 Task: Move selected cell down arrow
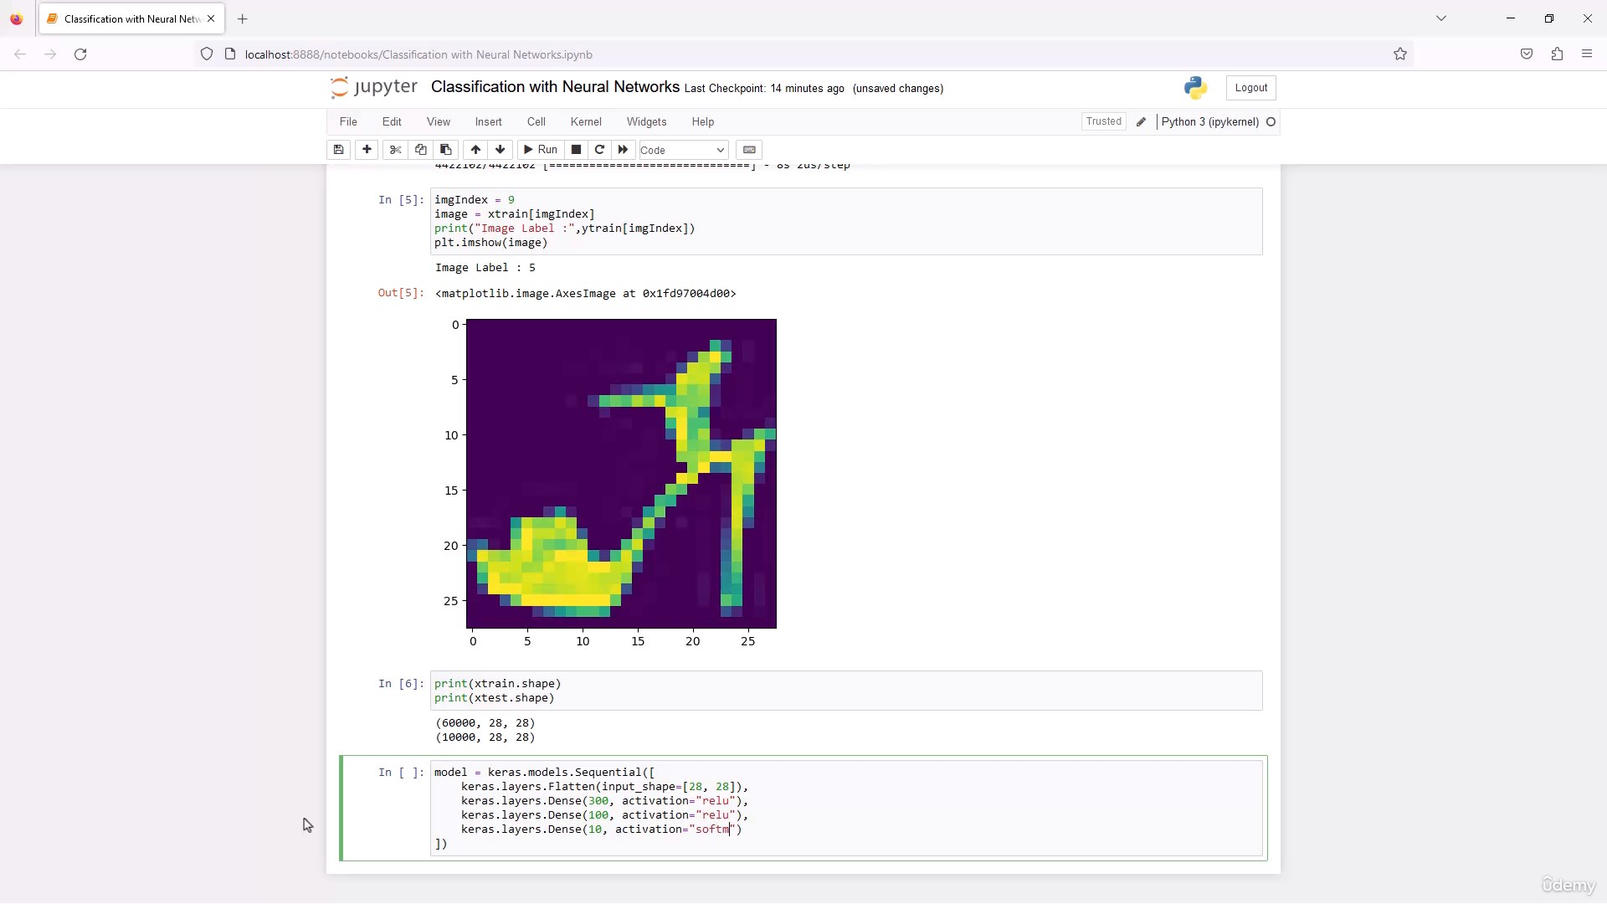coord(501,150)
